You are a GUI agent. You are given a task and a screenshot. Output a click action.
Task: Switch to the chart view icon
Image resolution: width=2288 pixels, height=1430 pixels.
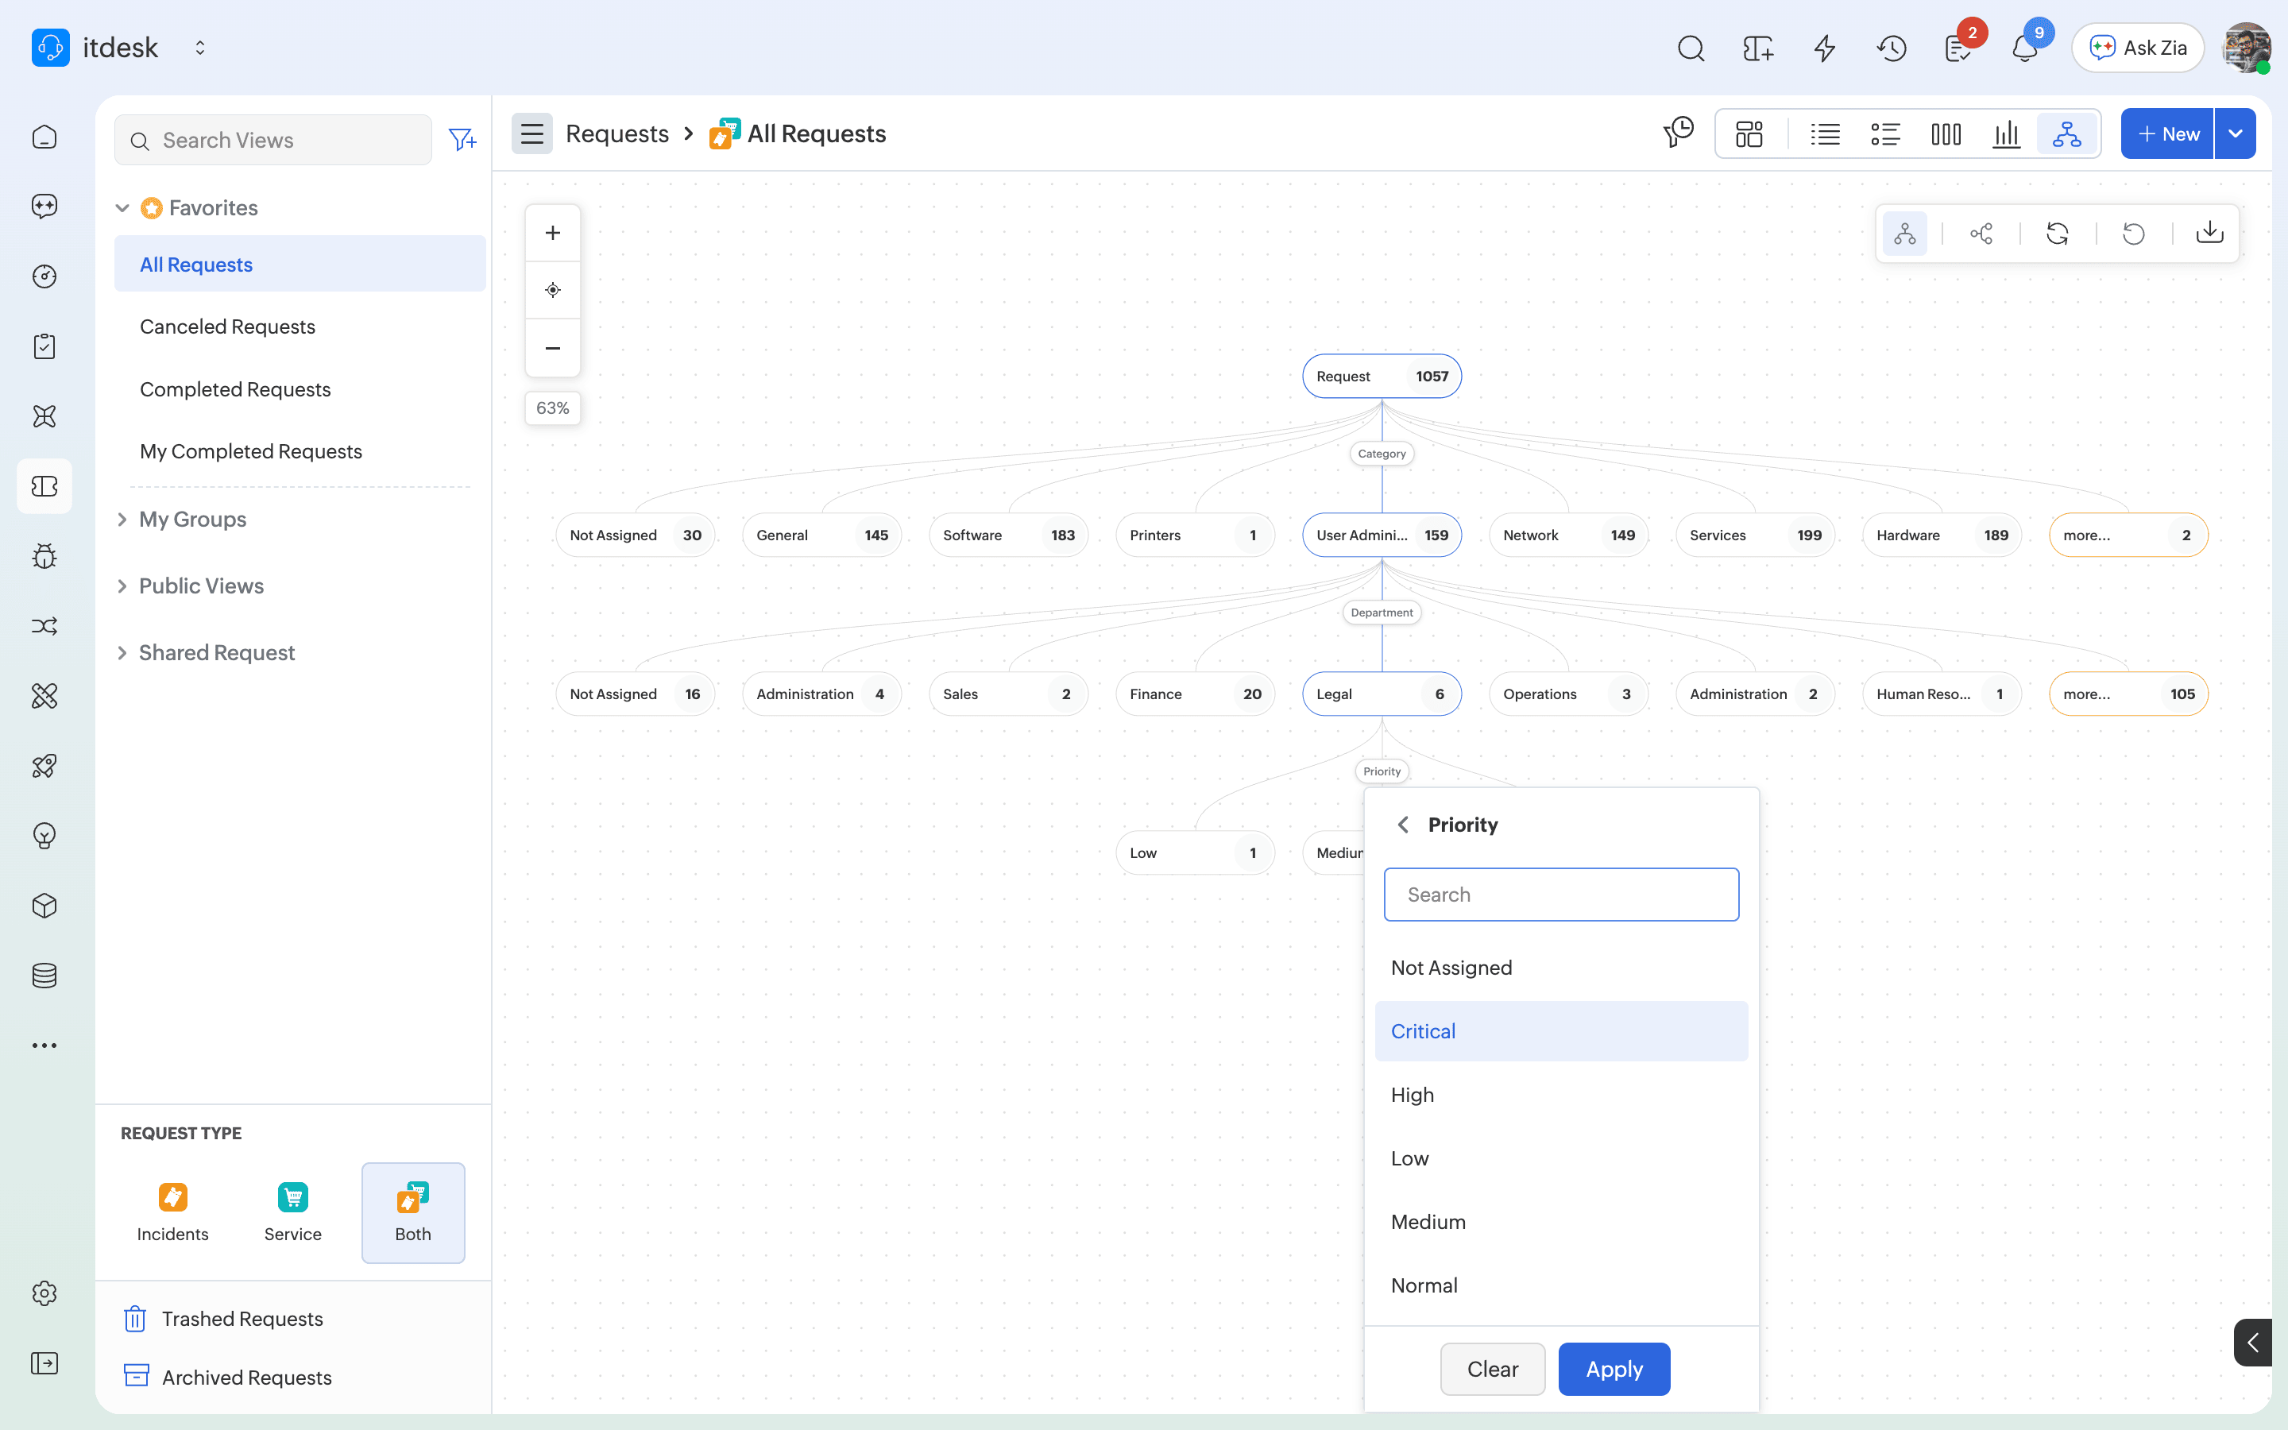[x=2006, y=134]
